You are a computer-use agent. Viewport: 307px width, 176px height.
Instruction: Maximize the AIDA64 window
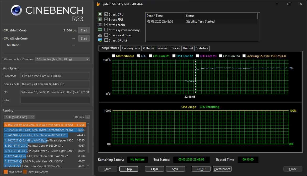tap(289, 4)
